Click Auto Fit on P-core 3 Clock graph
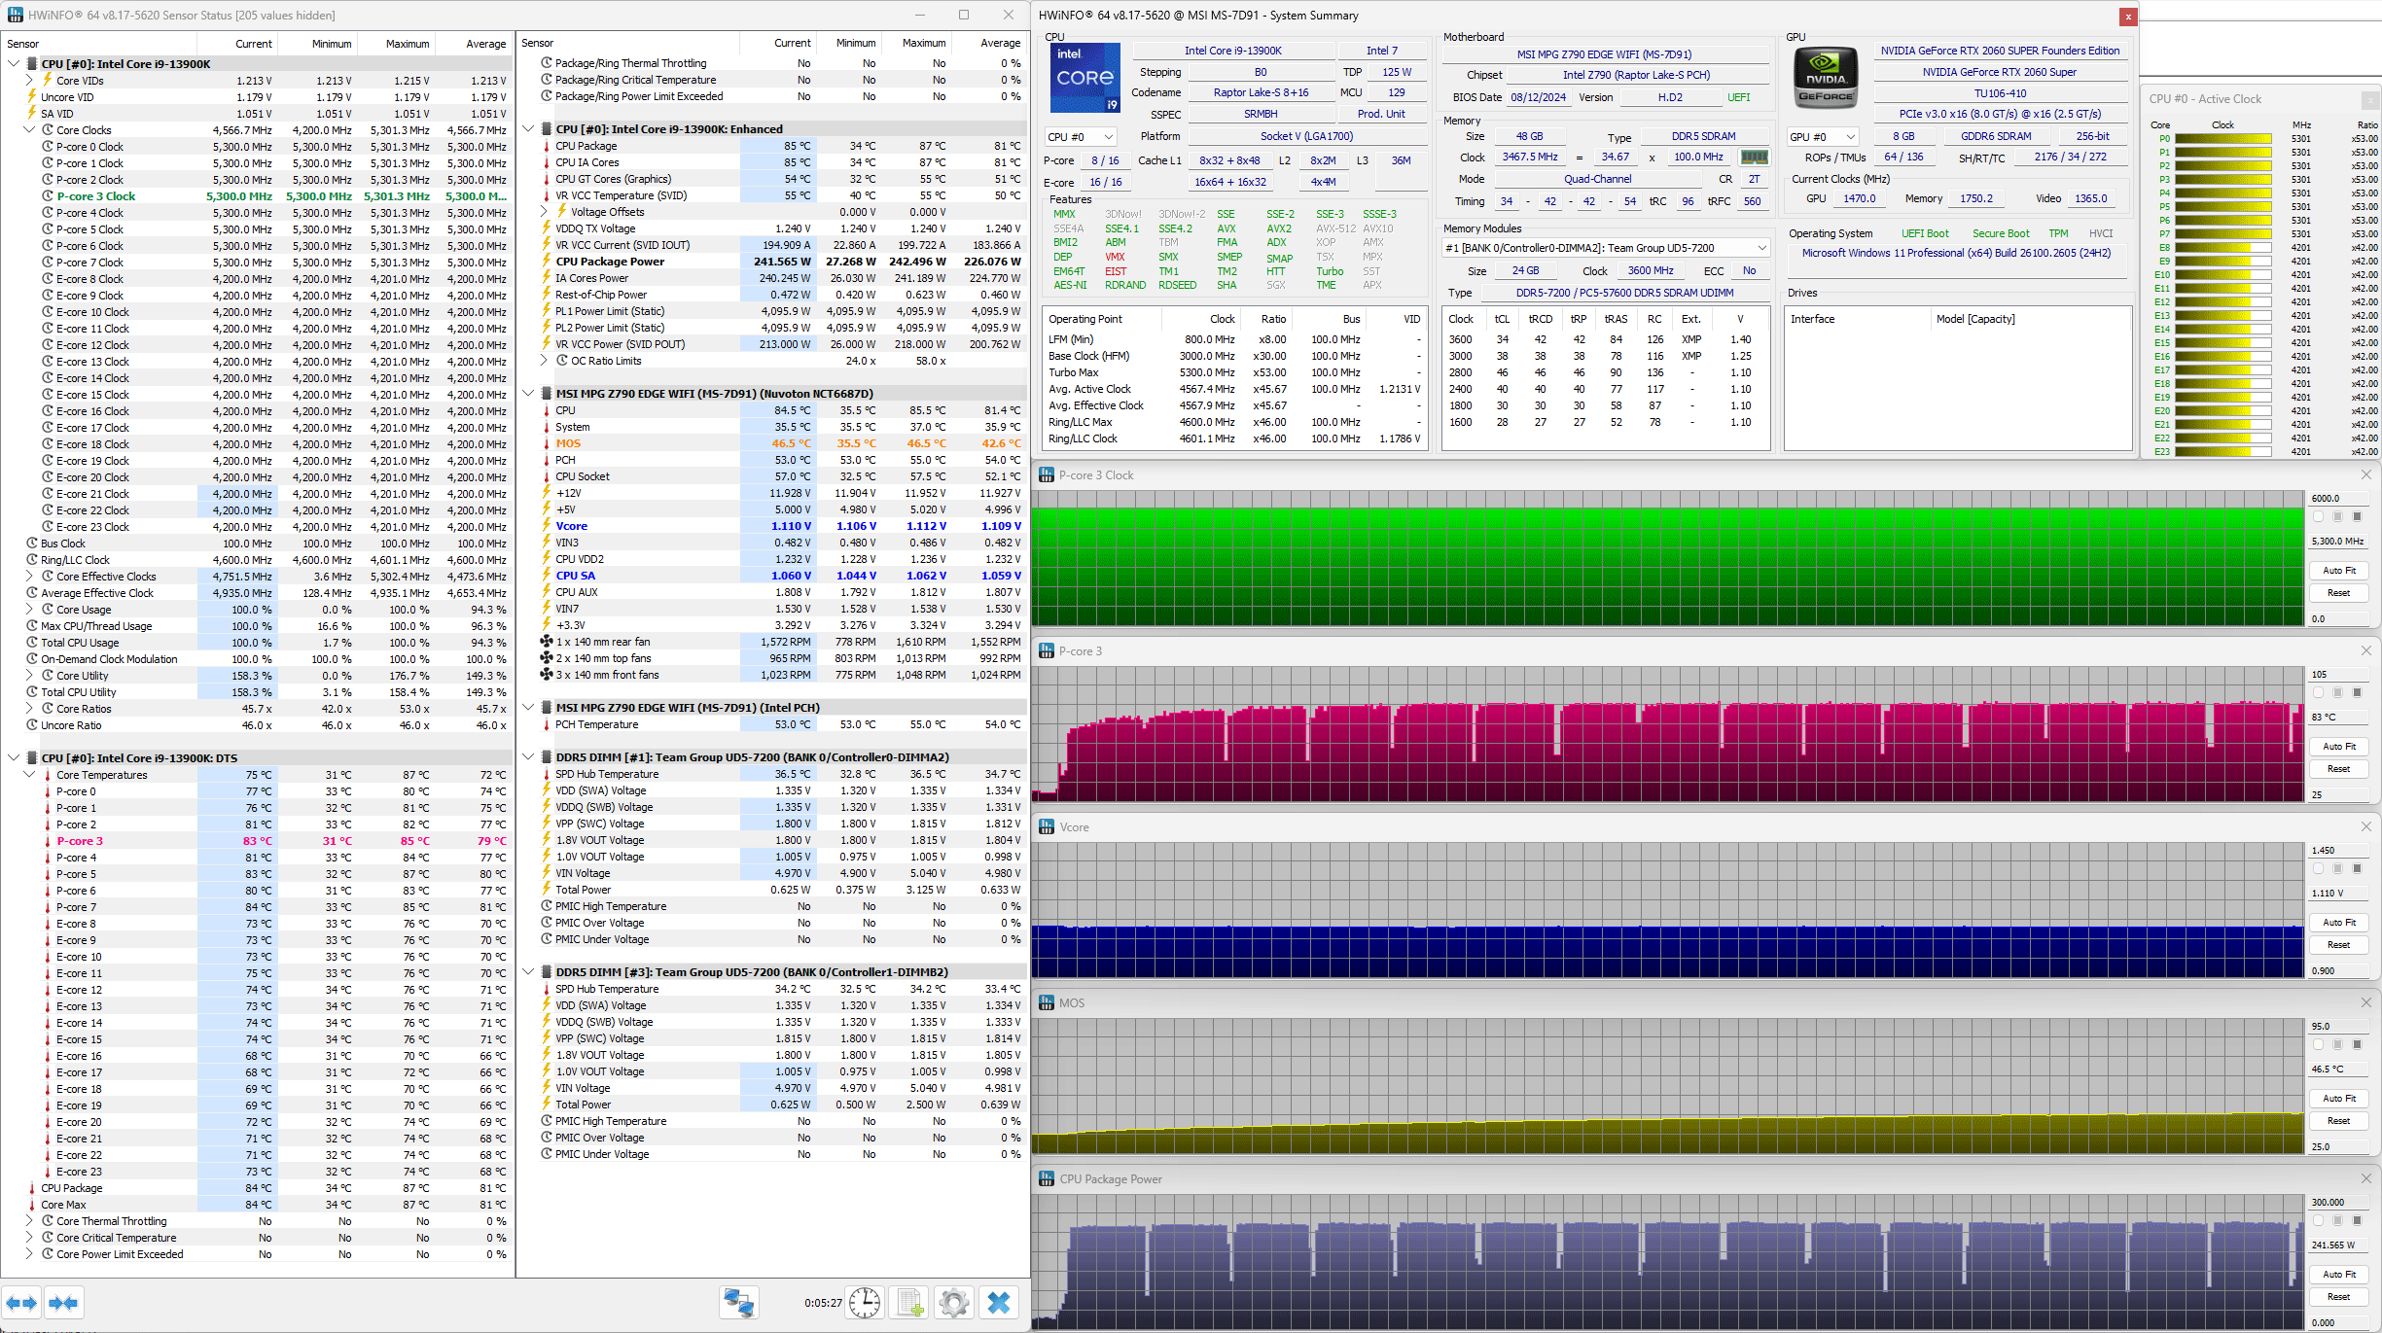Image resolution: width=2382 pixels, height=1333 pixels. [x=2338, y=571]
